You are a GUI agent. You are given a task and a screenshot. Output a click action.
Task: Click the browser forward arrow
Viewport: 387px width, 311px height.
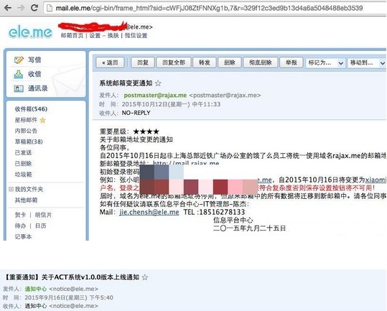(22, 8)
